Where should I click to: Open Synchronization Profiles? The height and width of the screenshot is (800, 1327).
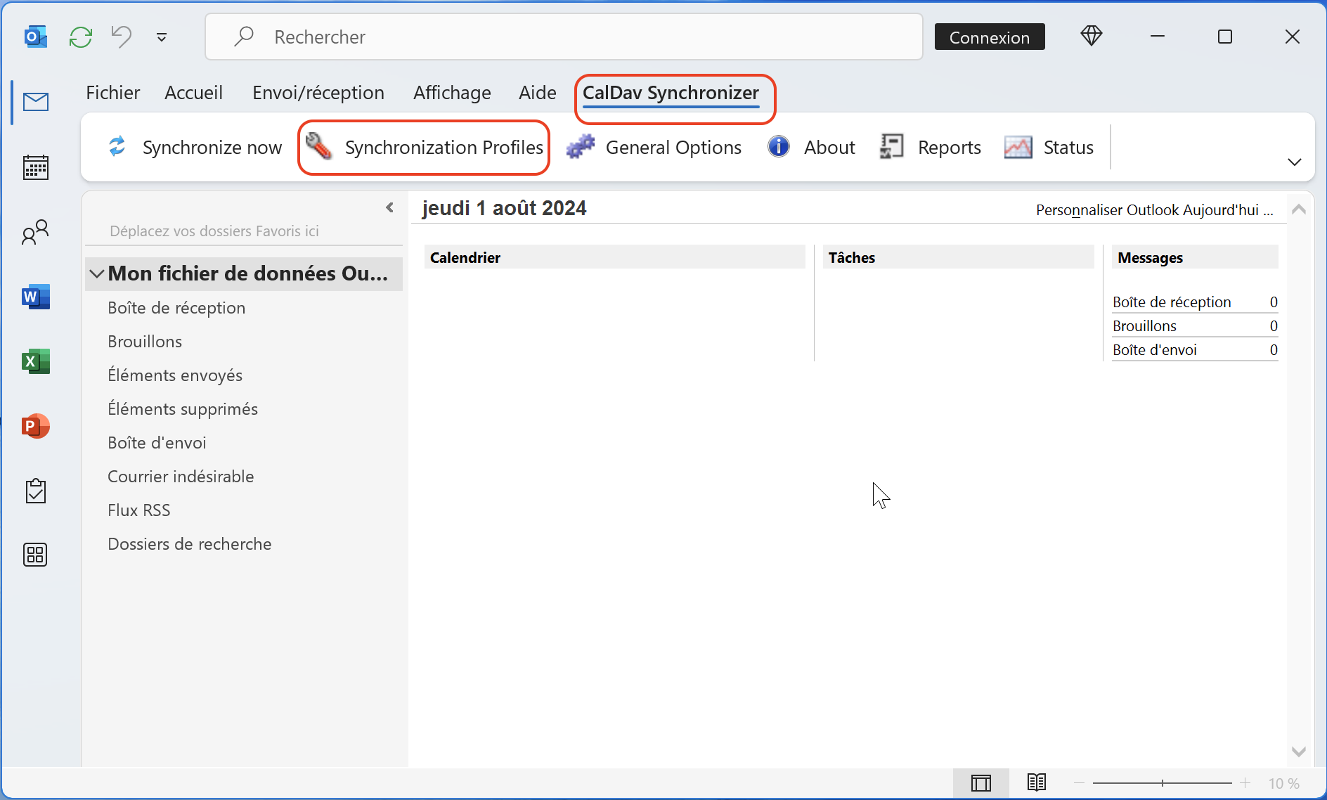(x=424, y=148)
